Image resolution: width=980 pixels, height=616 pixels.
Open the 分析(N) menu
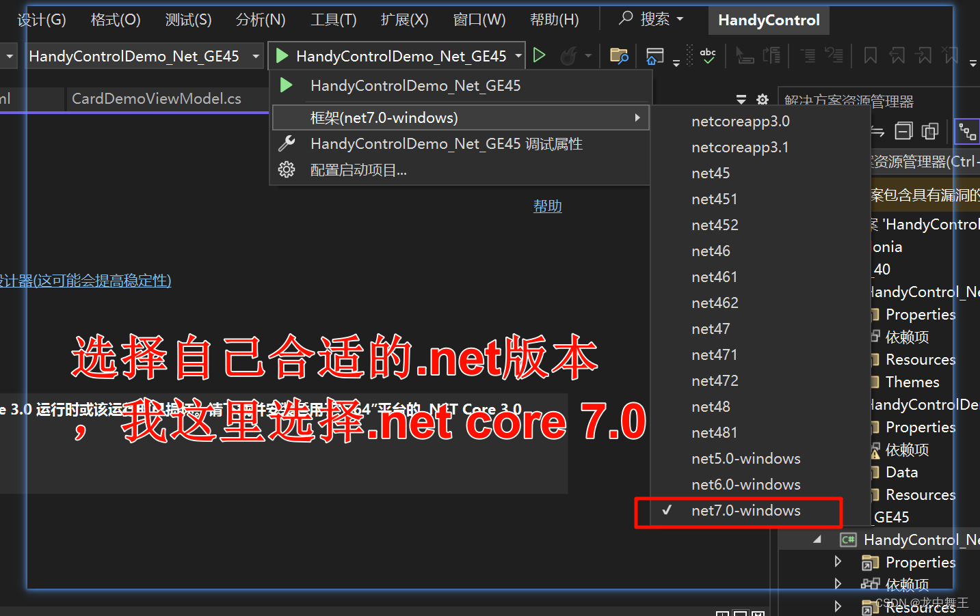pos(261,20)
